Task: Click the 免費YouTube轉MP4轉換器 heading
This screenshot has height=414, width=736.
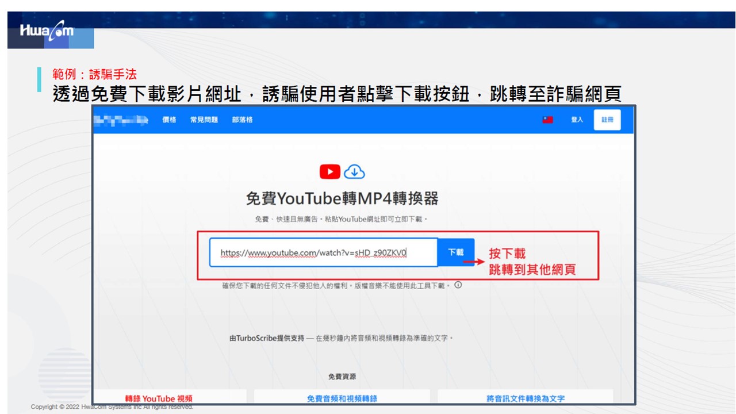Action: [342, 199]
